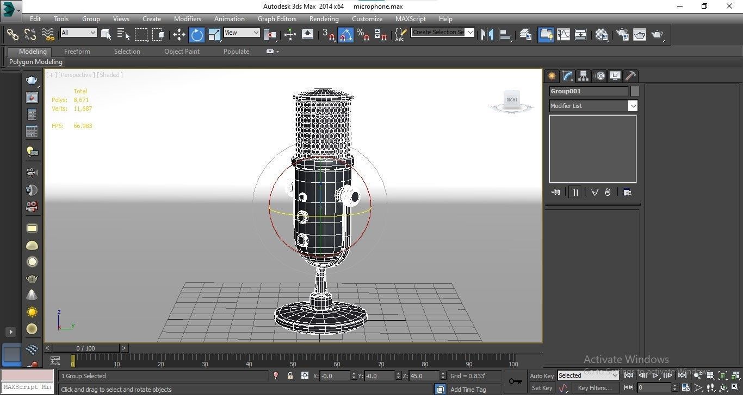Open the Edit menu

35,18
